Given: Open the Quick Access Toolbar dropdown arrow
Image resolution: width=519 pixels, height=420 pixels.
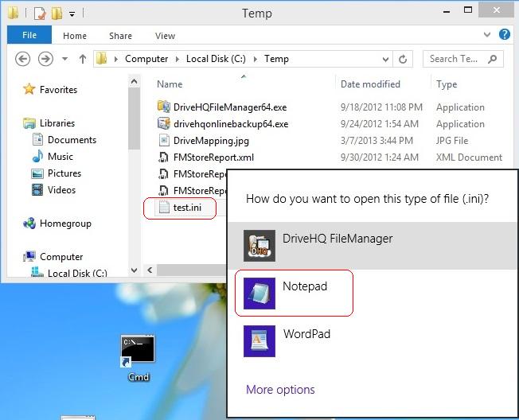Looking at the screenshot, I should coord(72,14).
